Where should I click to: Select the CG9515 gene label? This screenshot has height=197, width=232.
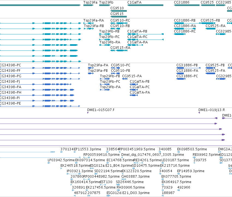[117, 14]
